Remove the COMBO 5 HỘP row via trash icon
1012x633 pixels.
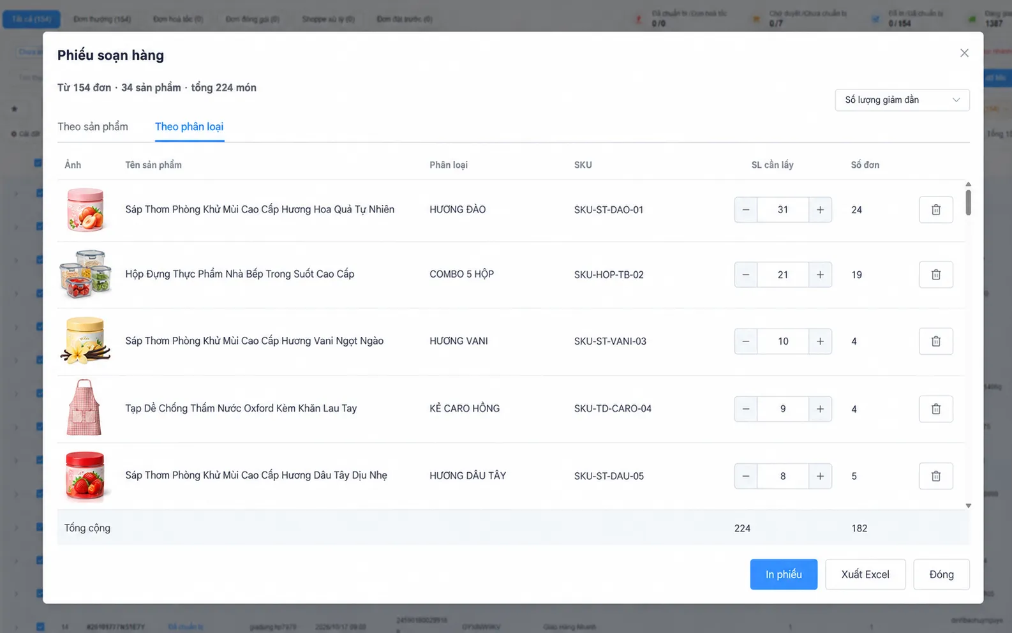pyautogui.click(x=935, y=274)
